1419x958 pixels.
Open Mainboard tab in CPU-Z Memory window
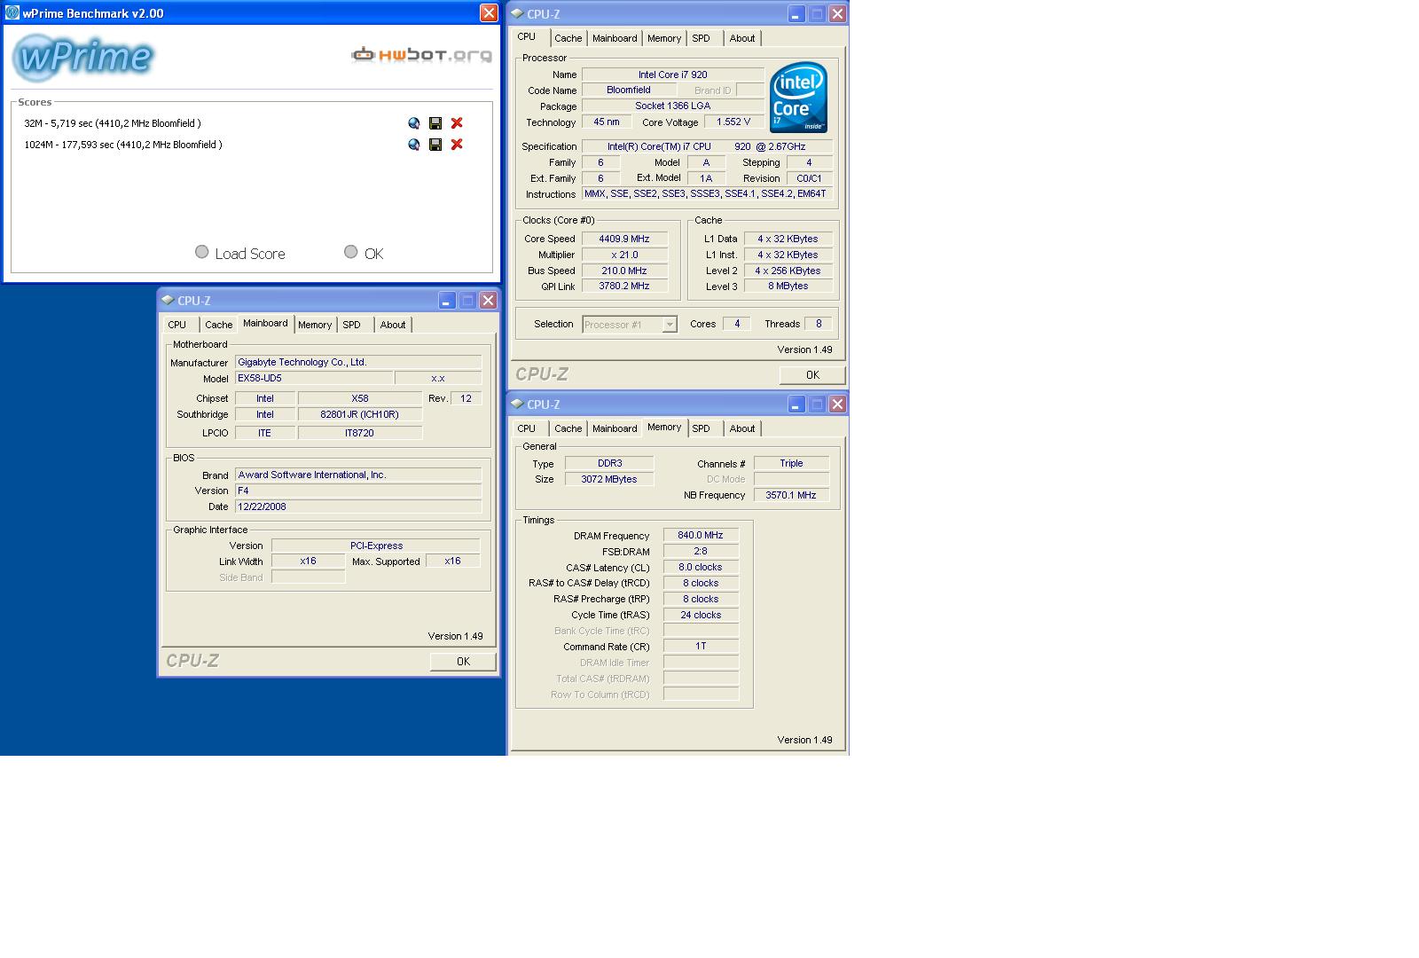pos(615,428)
